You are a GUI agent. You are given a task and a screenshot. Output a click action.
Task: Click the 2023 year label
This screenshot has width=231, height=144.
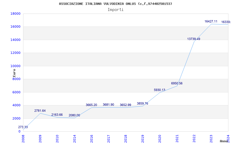pos(211,139)
